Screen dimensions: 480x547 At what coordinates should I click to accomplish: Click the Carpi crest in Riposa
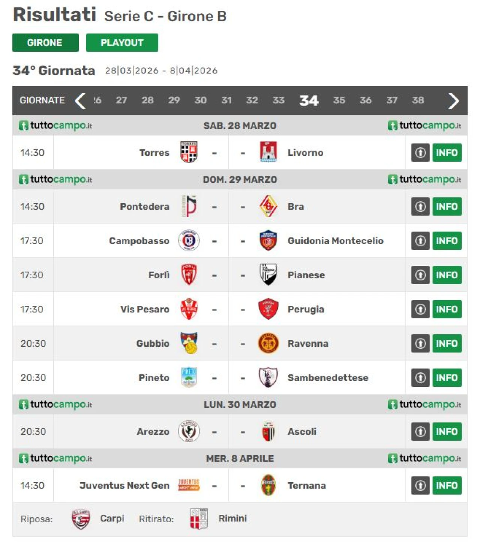81,519
